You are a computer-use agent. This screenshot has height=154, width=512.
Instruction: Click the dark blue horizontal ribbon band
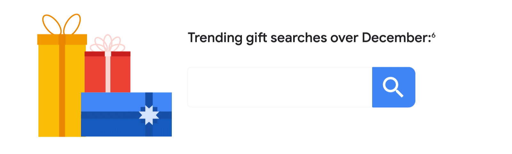126,115
